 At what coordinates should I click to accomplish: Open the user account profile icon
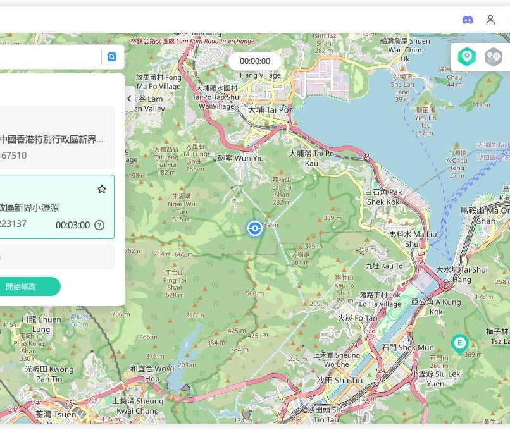[490, 20]
